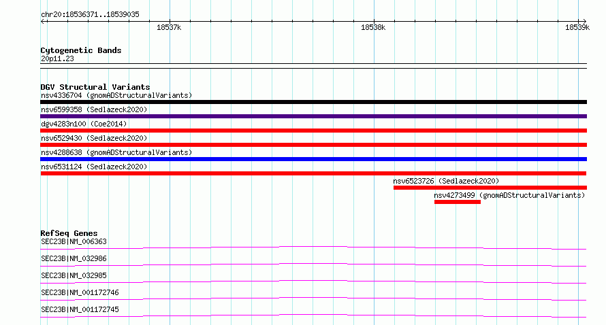Viewport: 606px width, 325px height.
Task: Click the ruler's left arrow end
Action: coord(43,22)
